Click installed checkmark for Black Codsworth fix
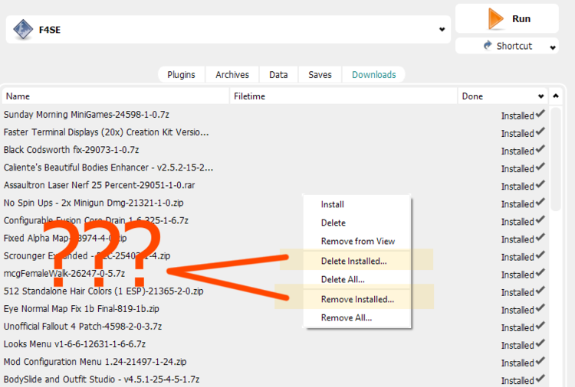575x387 pixels. (541, 150)
